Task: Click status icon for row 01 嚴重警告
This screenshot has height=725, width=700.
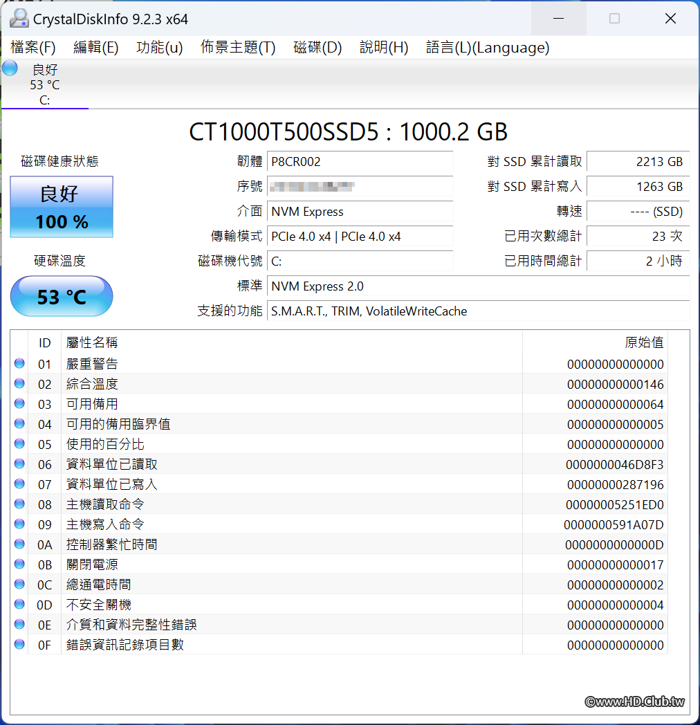Action: (x=19, y=363)
